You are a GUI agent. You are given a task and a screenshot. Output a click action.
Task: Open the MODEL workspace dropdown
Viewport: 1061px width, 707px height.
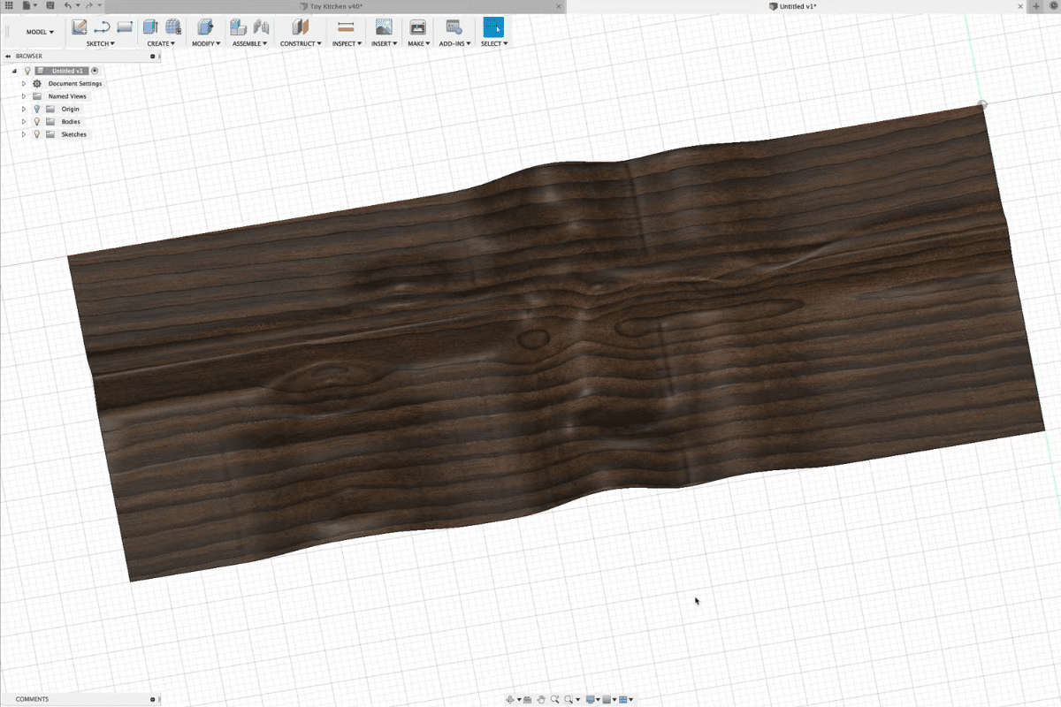pyautogui.click(x=40, y=32)
